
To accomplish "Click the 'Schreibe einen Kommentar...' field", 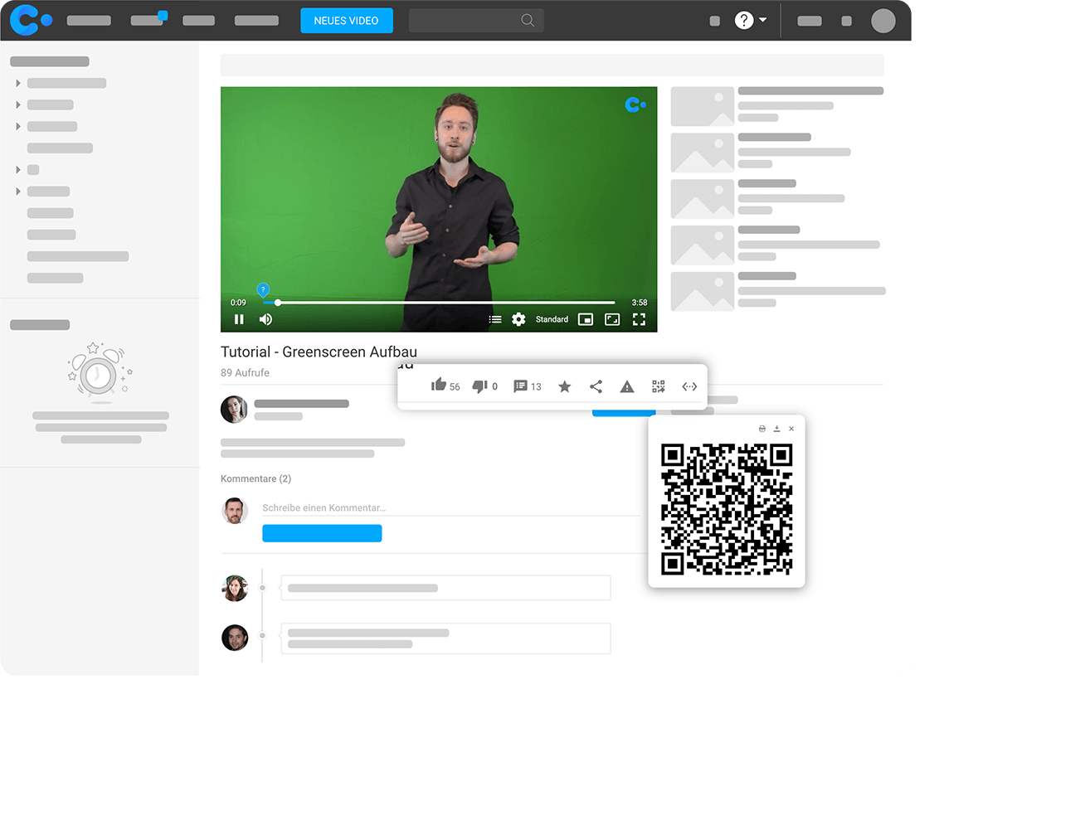I will pos(451,507).
